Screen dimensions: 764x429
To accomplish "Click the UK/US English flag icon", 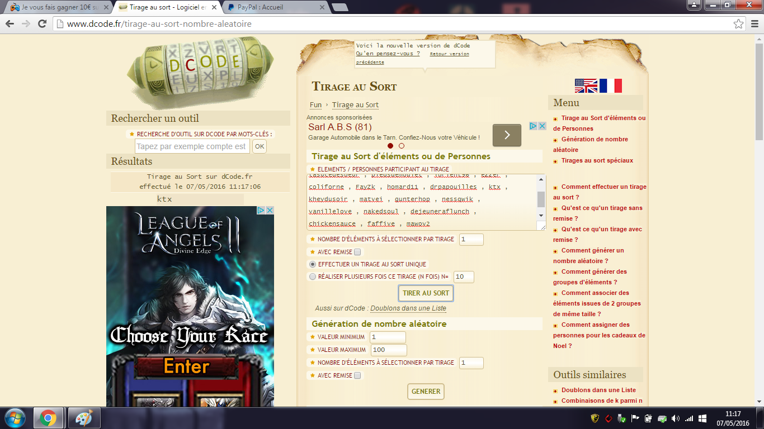I will (x=586, y=85).
